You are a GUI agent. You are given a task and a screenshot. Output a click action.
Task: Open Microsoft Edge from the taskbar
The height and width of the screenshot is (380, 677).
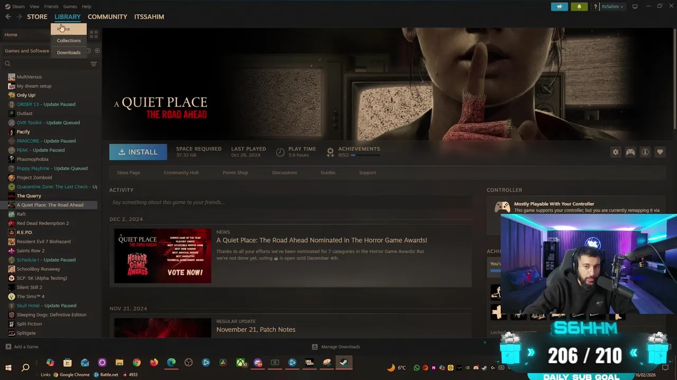171,363
